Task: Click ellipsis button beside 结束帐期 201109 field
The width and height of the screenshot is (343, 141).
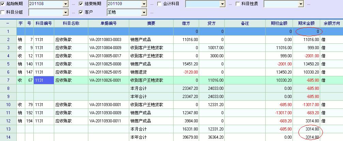Action: pyautogui.click(x=152, y=4)
